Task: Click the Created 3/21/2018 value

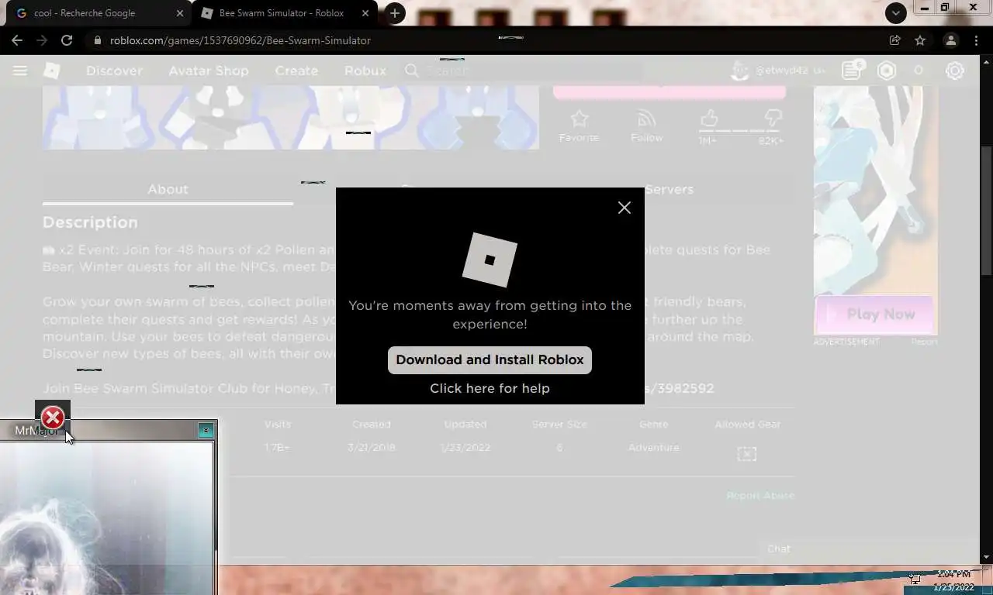Action: pos(372,448)
